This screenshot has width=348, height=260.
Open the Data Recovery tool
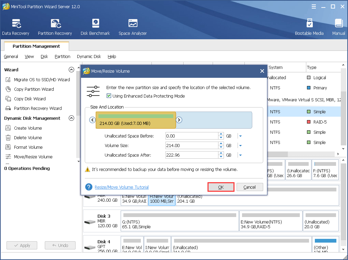point(15,27)
